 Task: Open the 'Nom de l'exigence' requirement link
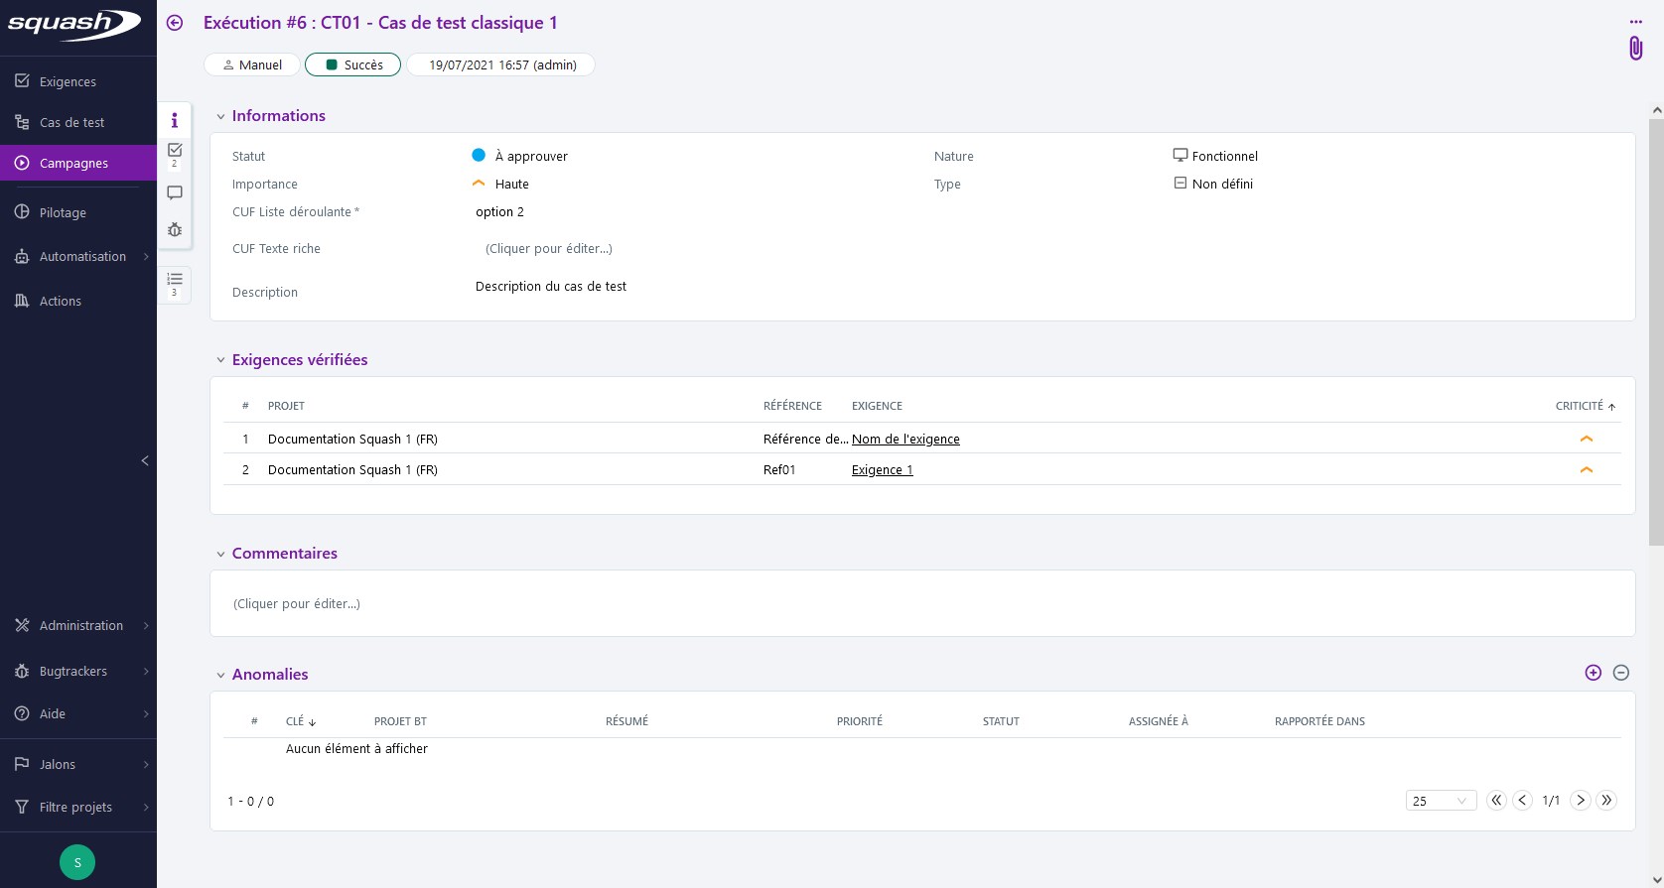tap(905, 439)
